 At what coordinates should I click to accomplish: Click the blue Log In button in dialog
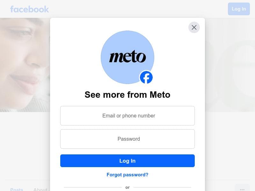pos(127,161)
